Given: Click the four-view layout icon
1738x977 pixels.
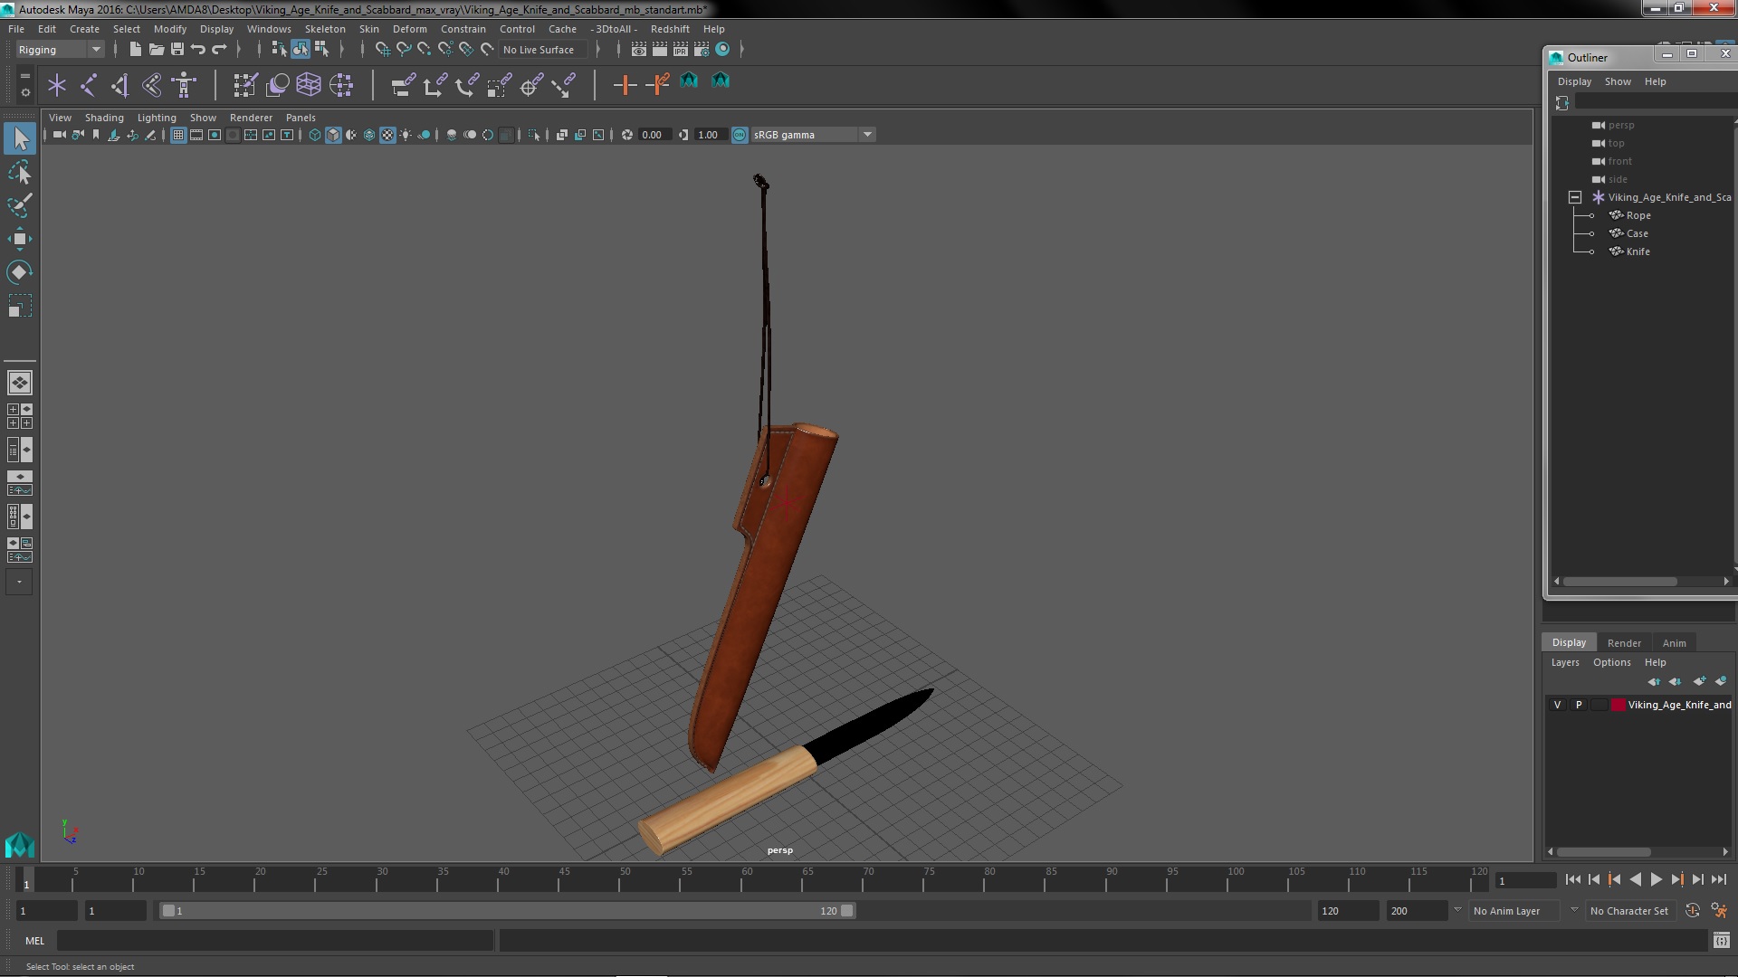Looking at the screenshot, I should point(20,416).
